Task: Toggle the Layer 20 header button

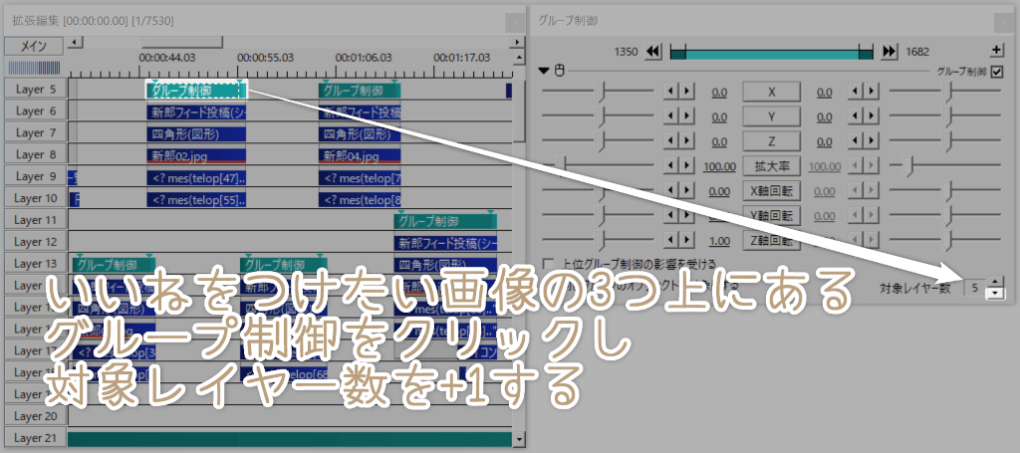Action: (35, 416)
